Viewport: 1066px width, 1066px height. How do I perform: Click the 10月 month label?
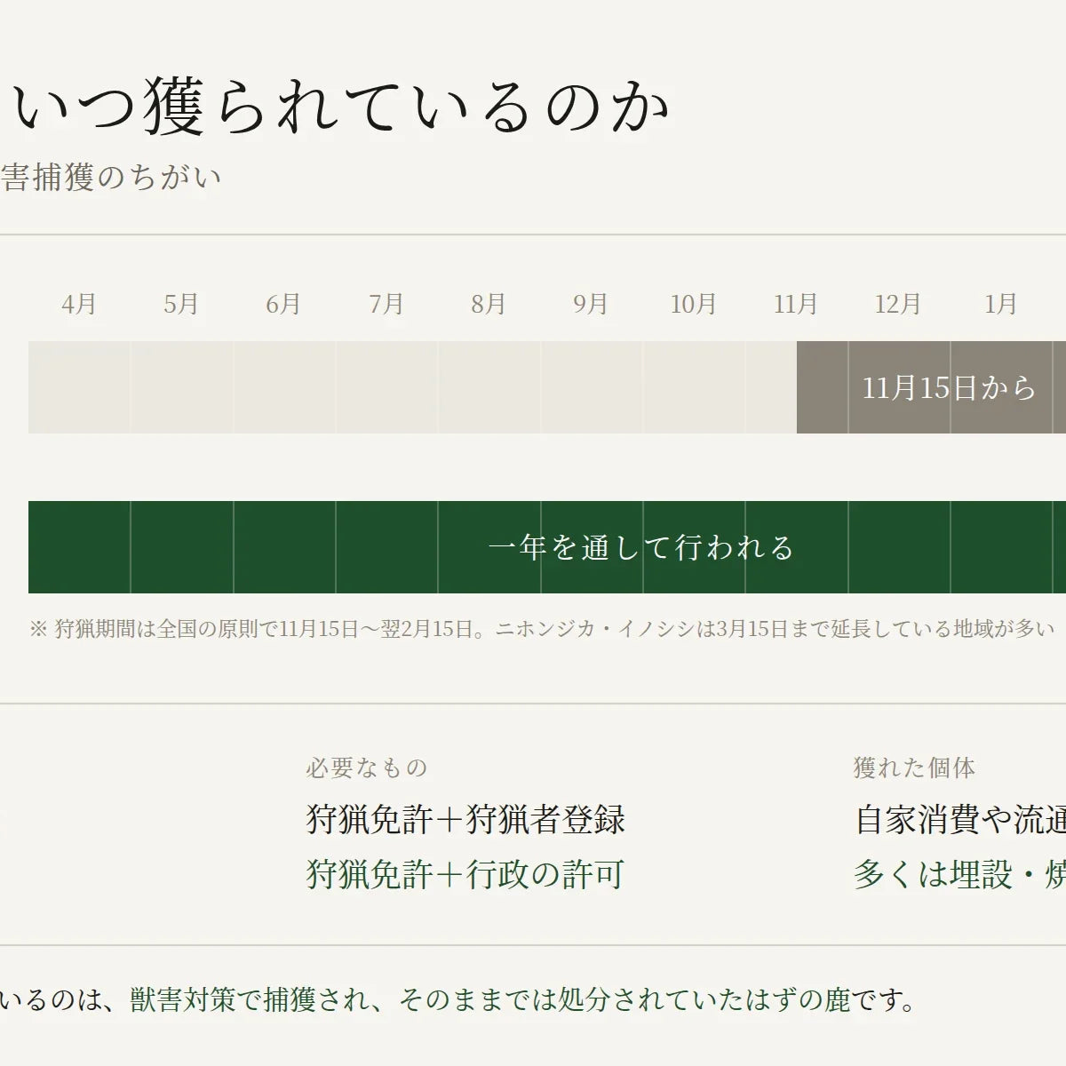694,304
